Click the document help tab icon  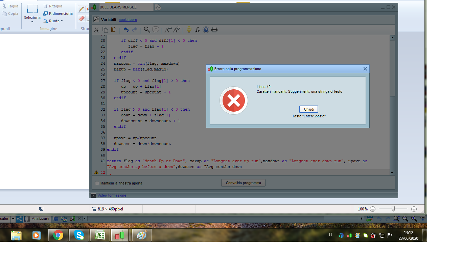158,7
